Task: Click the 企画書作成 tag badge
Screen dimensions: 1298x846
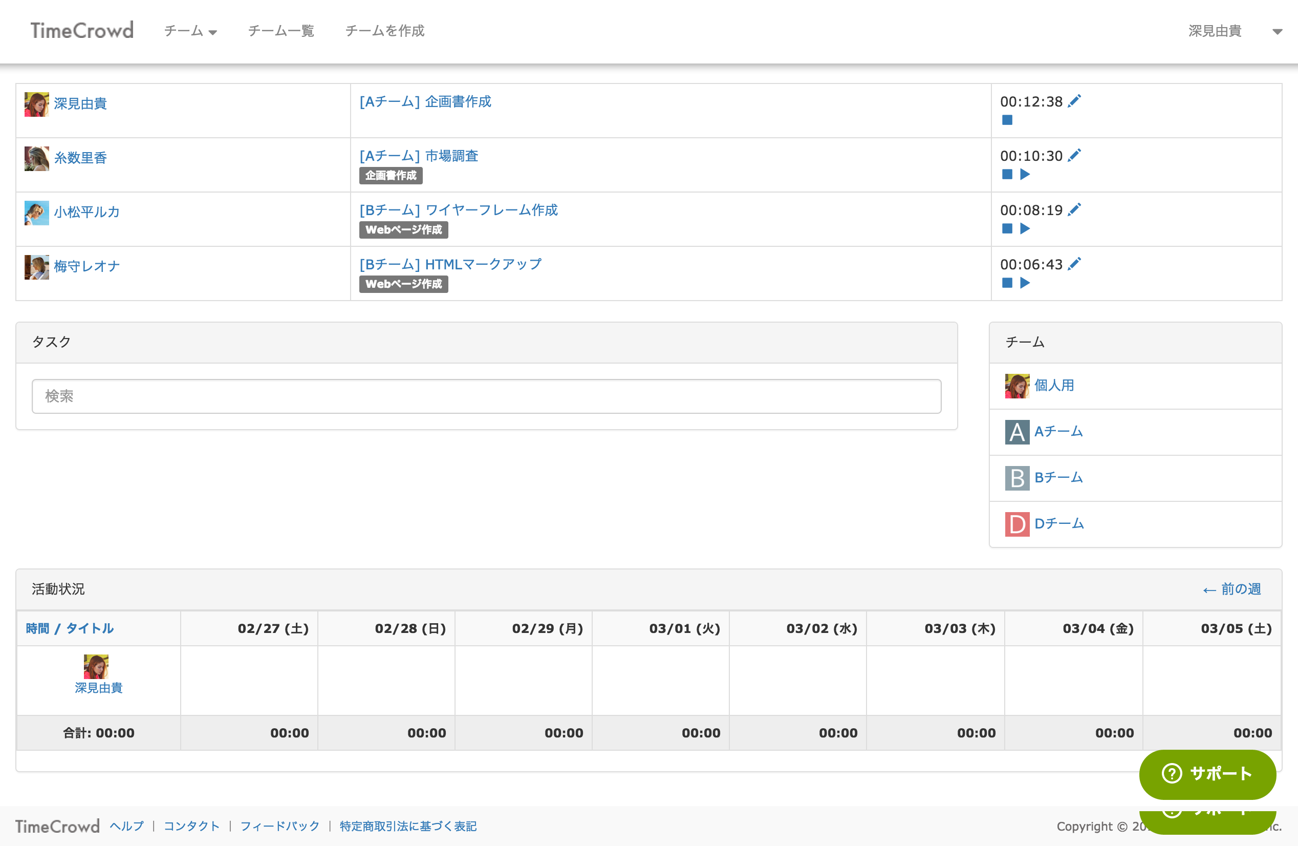Action: (391, 176)
